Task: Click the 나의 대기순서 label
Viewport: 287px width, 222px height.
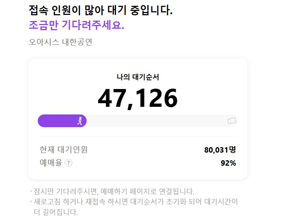Action: (138, 77)
